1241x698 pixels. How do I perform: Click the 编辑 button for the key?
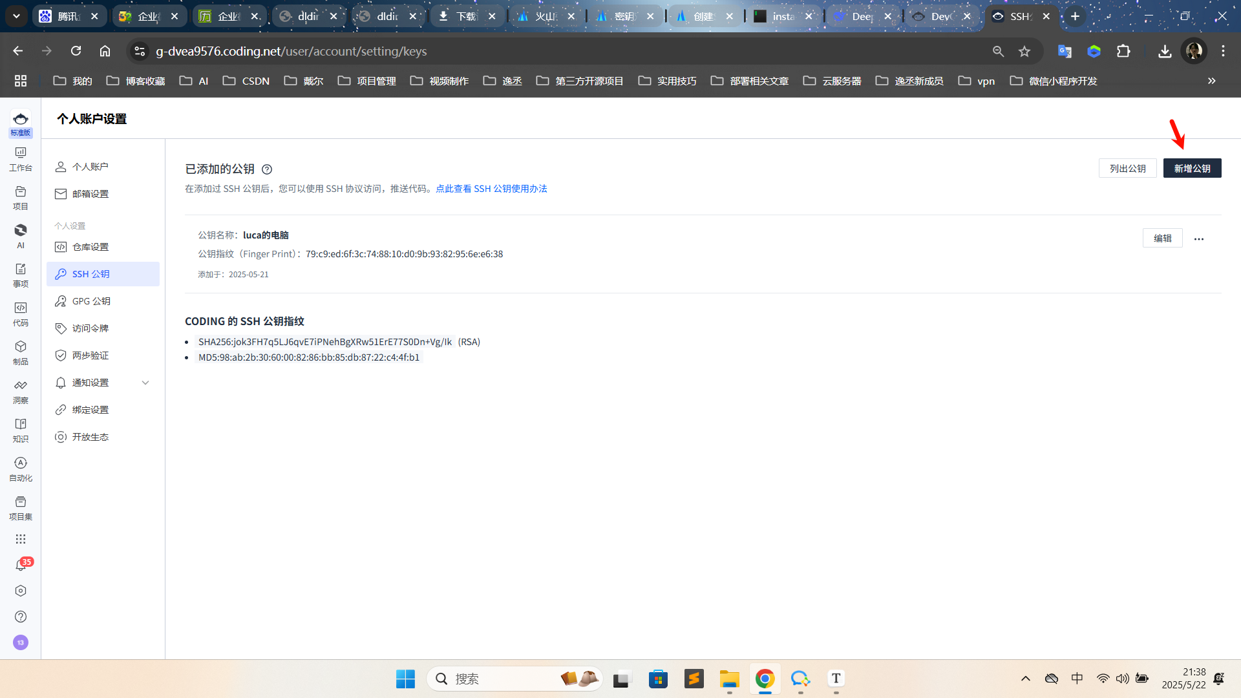pos(1162,238)
